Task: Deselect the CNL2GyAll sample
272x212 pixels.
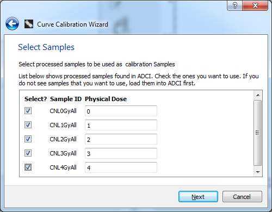Action: (28, 139)
